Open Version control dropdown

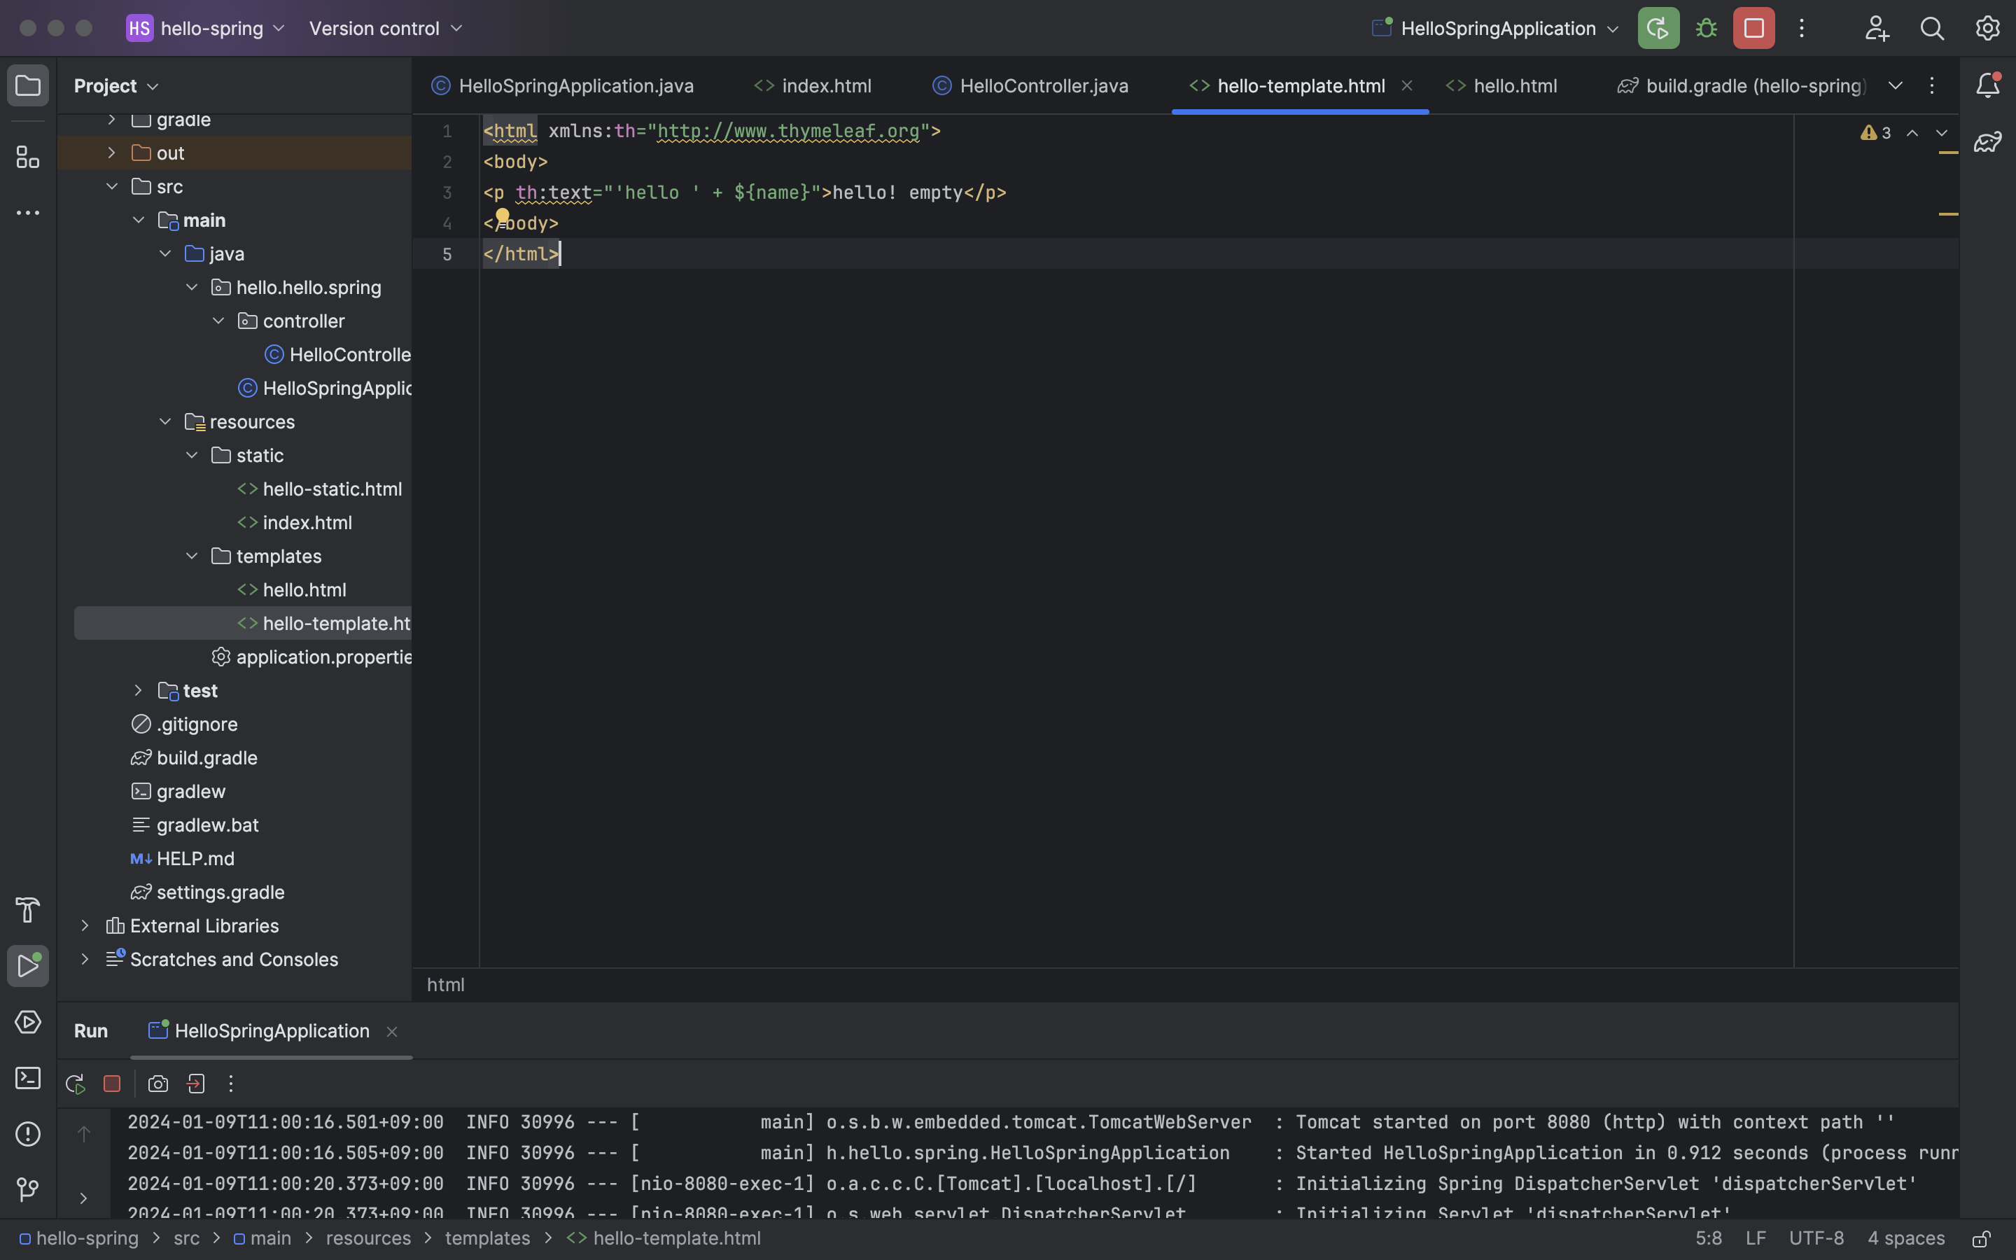[x=385, y=28]
